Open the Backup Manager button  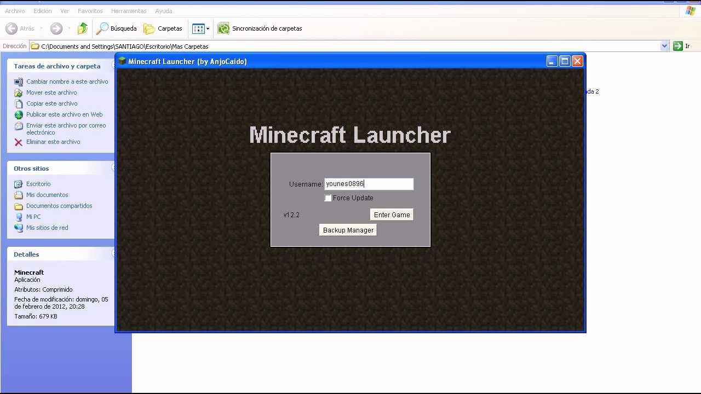click(x=348, y=230)
